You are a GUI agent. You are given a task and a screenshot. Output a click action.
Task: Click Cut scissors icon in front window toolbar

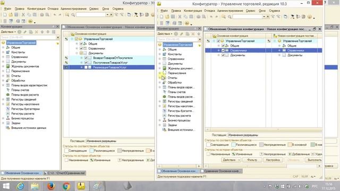(180, 16)
